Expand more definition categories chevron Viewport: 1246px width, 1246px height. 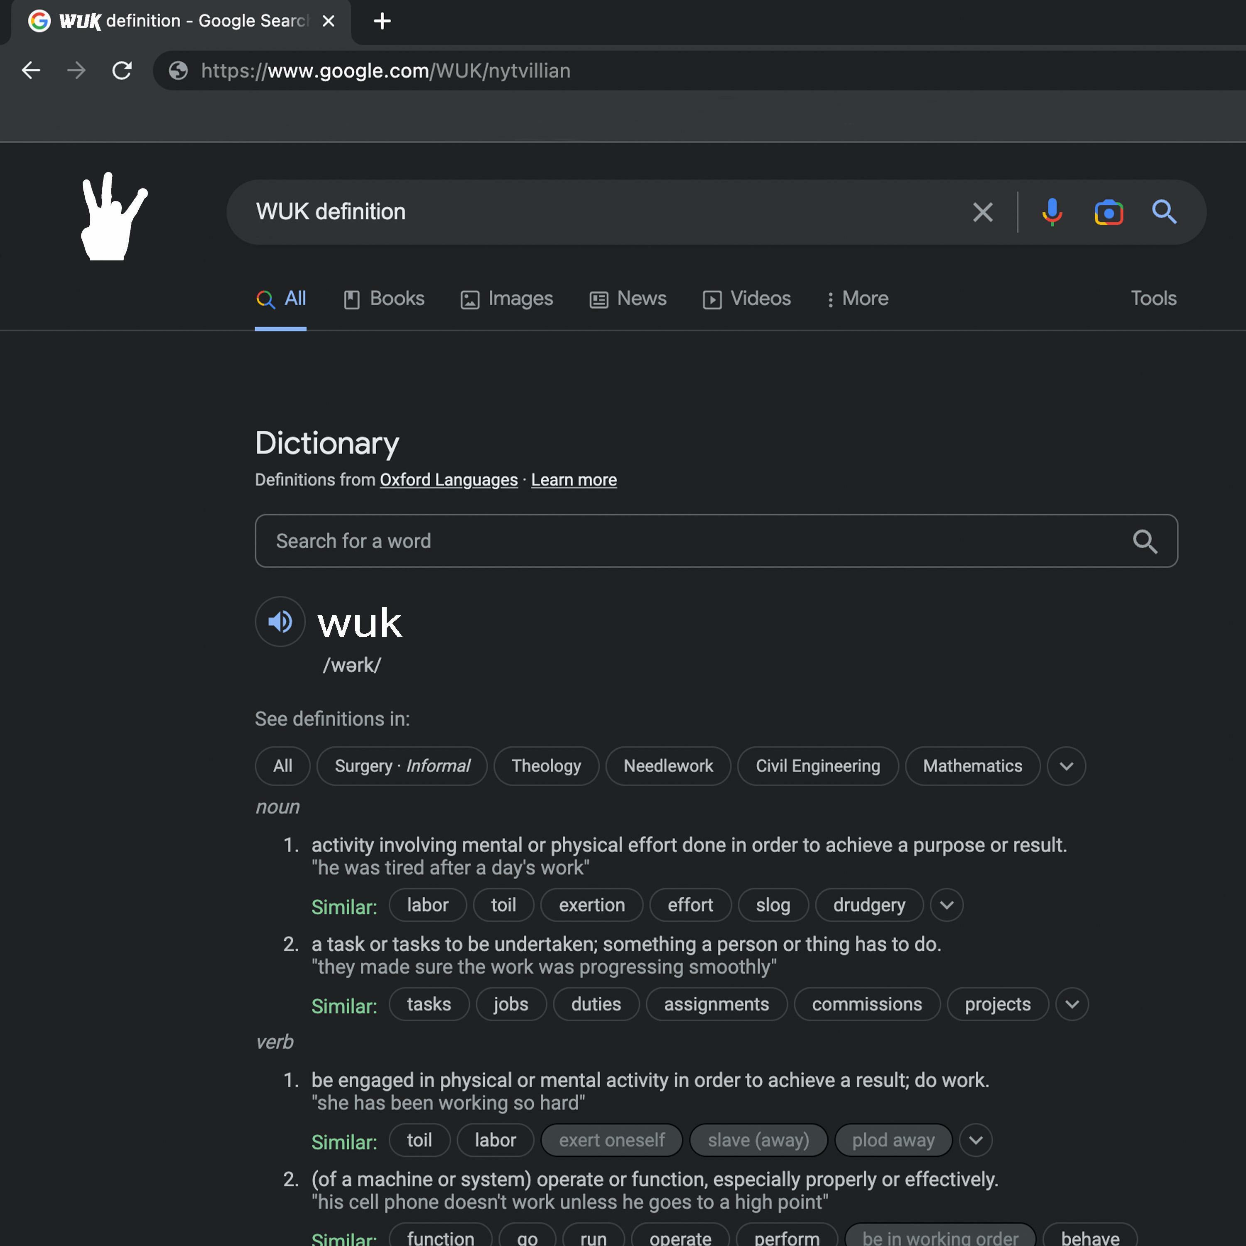tap(1066, 765)
